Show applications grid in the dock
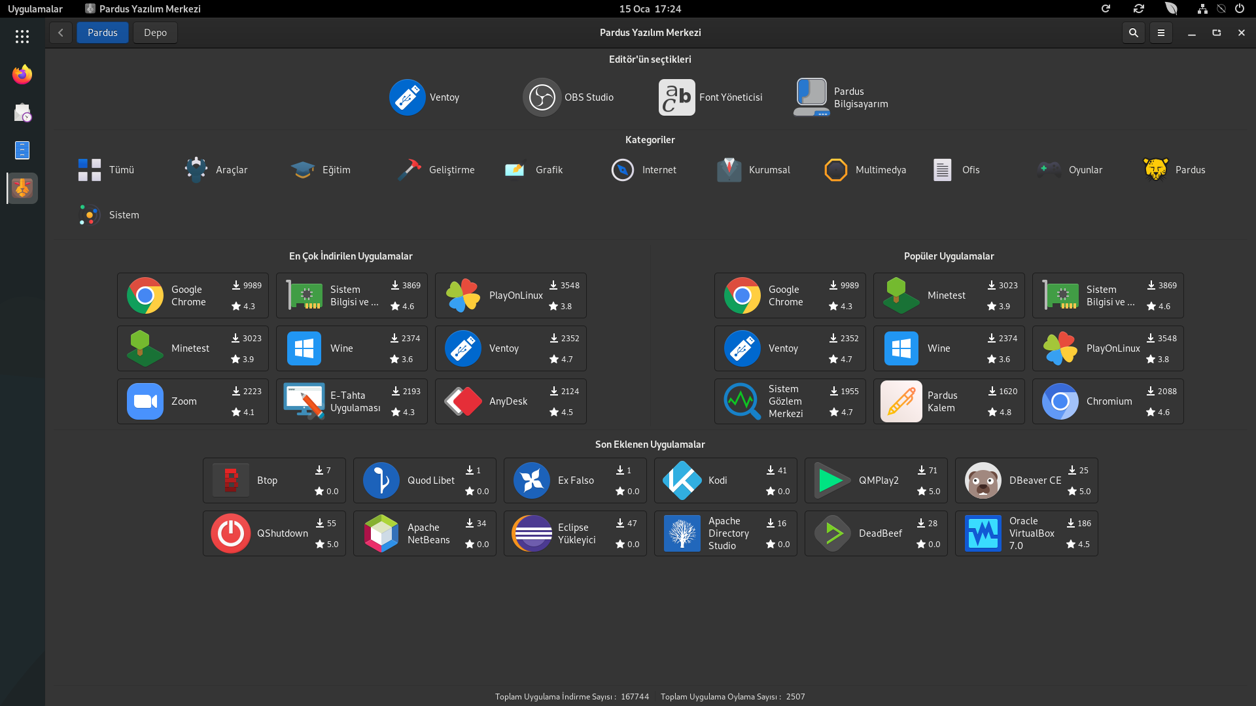The height and width of the screenshot is (706, 1256). click(x=22, y=37)
